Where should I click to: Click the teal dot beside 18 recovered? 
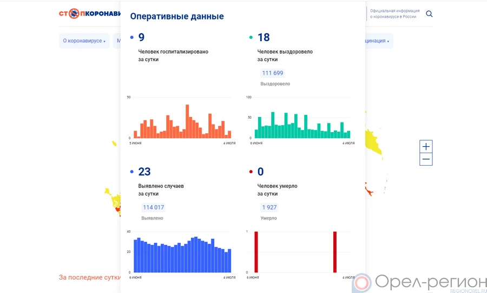click(x=251, y=38)
